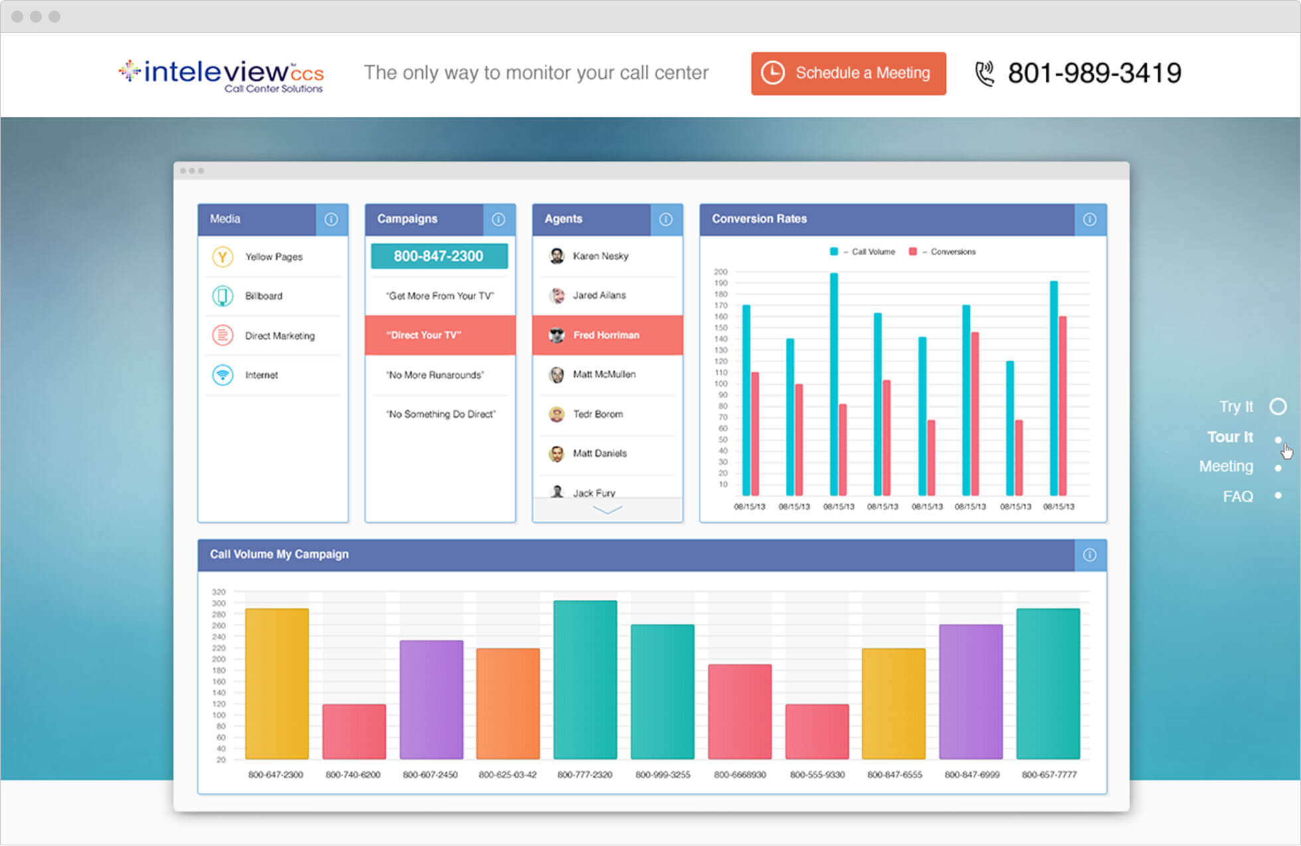Select the Billboard media icon
The width and height of the screenshot is (1301, 846).
[x=222, y=296]
